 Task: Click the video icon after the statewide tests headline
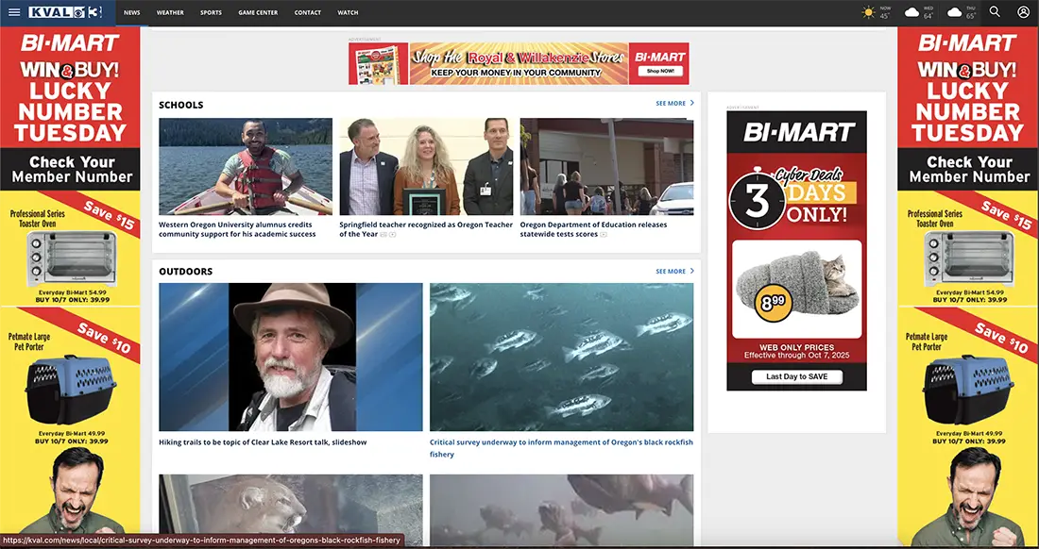(x=603, y=234)
